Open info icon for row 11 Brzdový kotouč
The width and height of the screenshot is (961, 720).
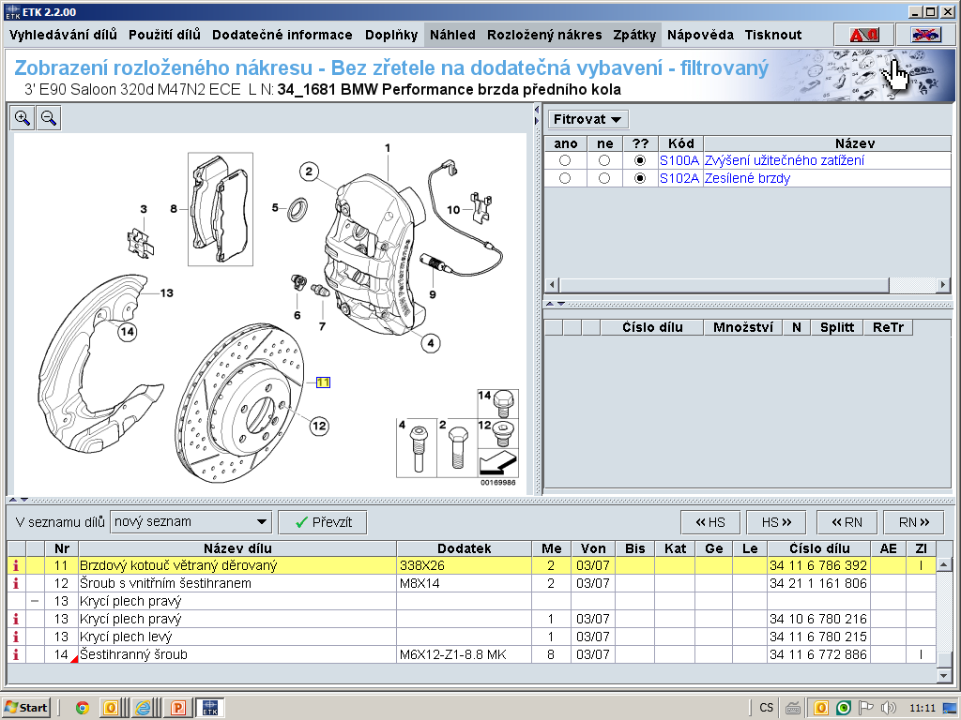coord(16,565)
